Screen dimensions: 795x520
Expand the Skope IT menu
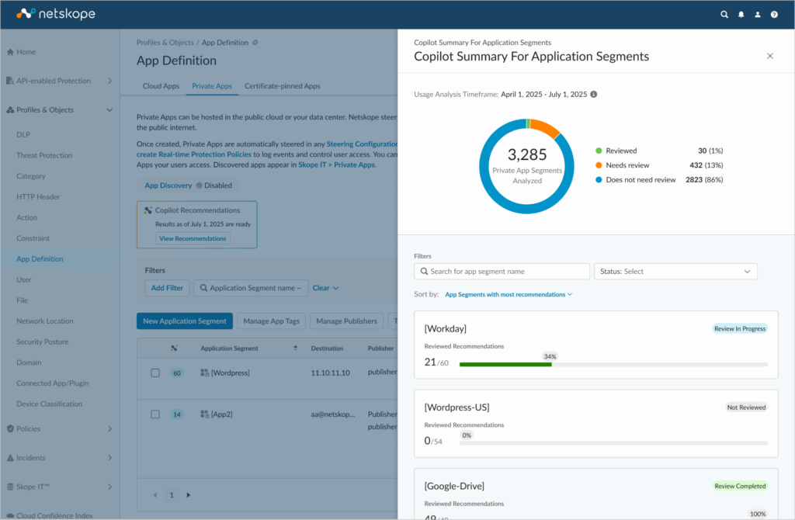click(110, 487)
